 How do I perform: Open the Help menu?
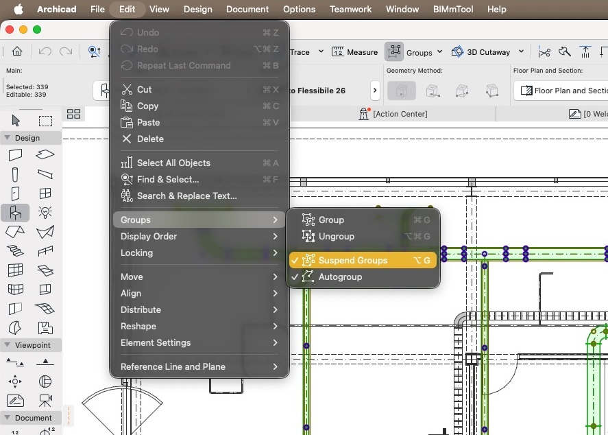click(x=497, y=10)
